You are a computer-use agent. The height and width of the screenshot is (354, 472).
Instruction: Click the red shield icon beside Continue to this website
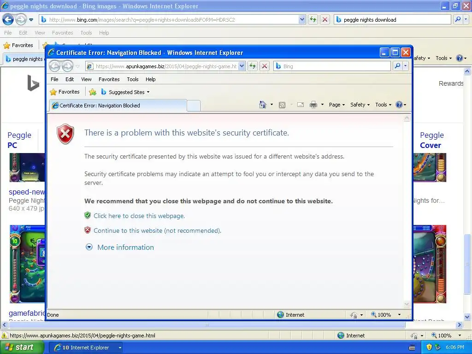point(88,230)
